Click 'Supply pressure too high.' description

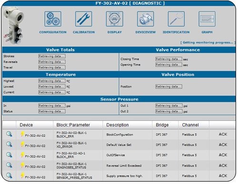(x=125, y=176)
